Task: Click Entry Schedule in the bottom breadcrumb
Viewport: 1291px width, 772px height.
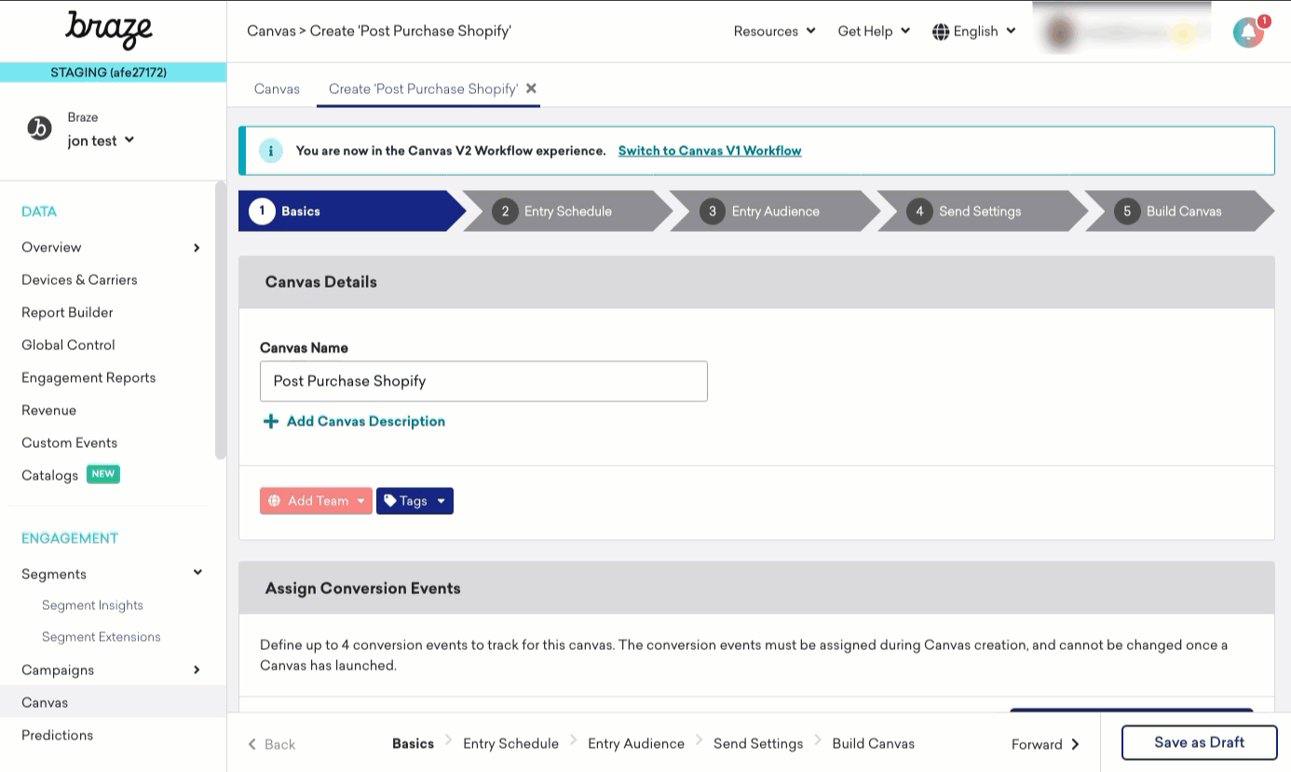Action: pos(510,743)
